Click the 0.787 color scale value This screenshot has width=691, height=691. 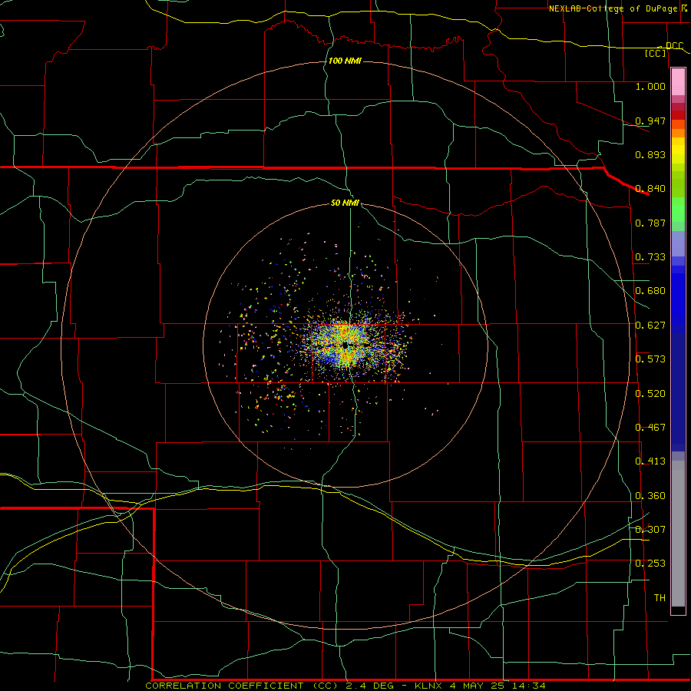[x=650, y=223]
